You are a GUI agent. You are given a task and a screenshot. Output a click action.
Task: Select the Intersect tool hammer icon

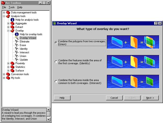point(17,52)
